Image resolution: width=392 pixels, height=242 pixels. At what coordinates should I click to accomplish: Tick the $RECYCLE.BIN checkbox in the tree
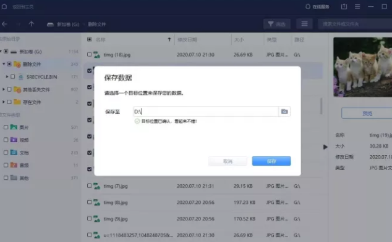click(13, 77)
